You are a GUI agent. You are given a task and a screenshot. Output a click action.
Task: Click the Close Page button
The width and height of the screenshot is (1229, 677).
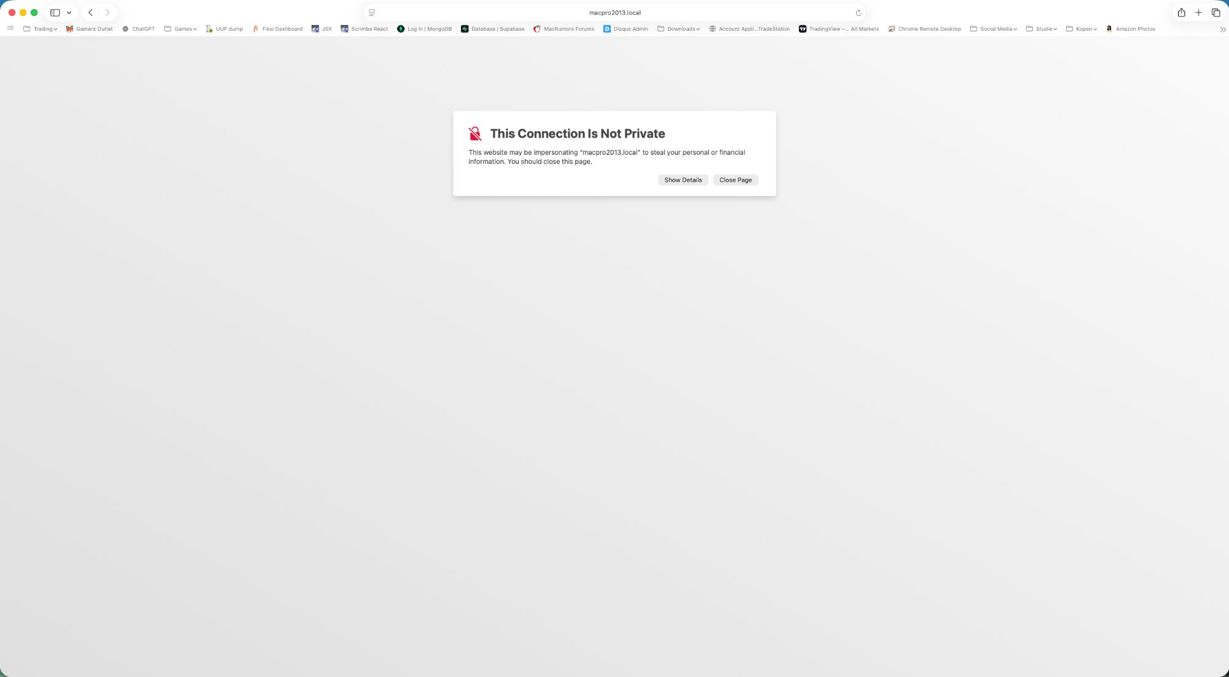coord(735,179)
